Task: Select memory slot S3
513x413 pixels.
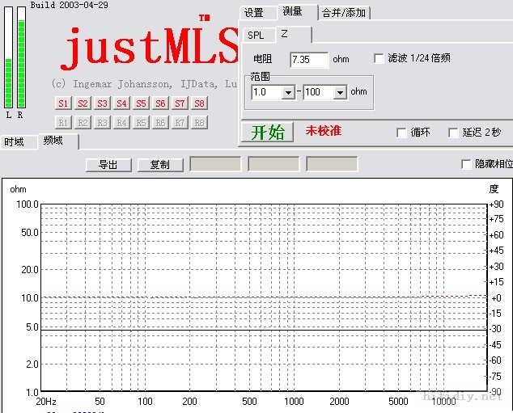Action: (x=102, y=103)
